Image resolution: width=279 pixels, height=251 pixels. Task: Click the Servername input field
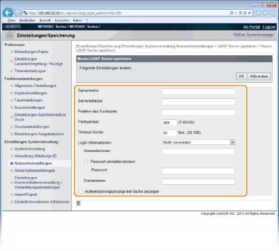click(199, 91)
